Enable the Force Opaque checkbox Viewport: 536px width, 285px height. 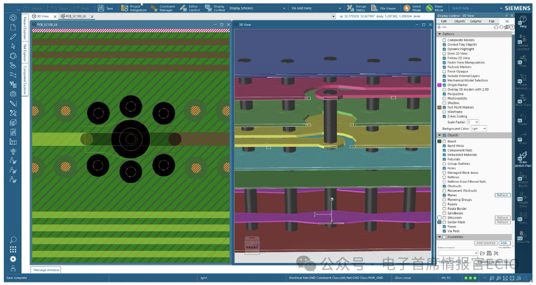[444, 72]
